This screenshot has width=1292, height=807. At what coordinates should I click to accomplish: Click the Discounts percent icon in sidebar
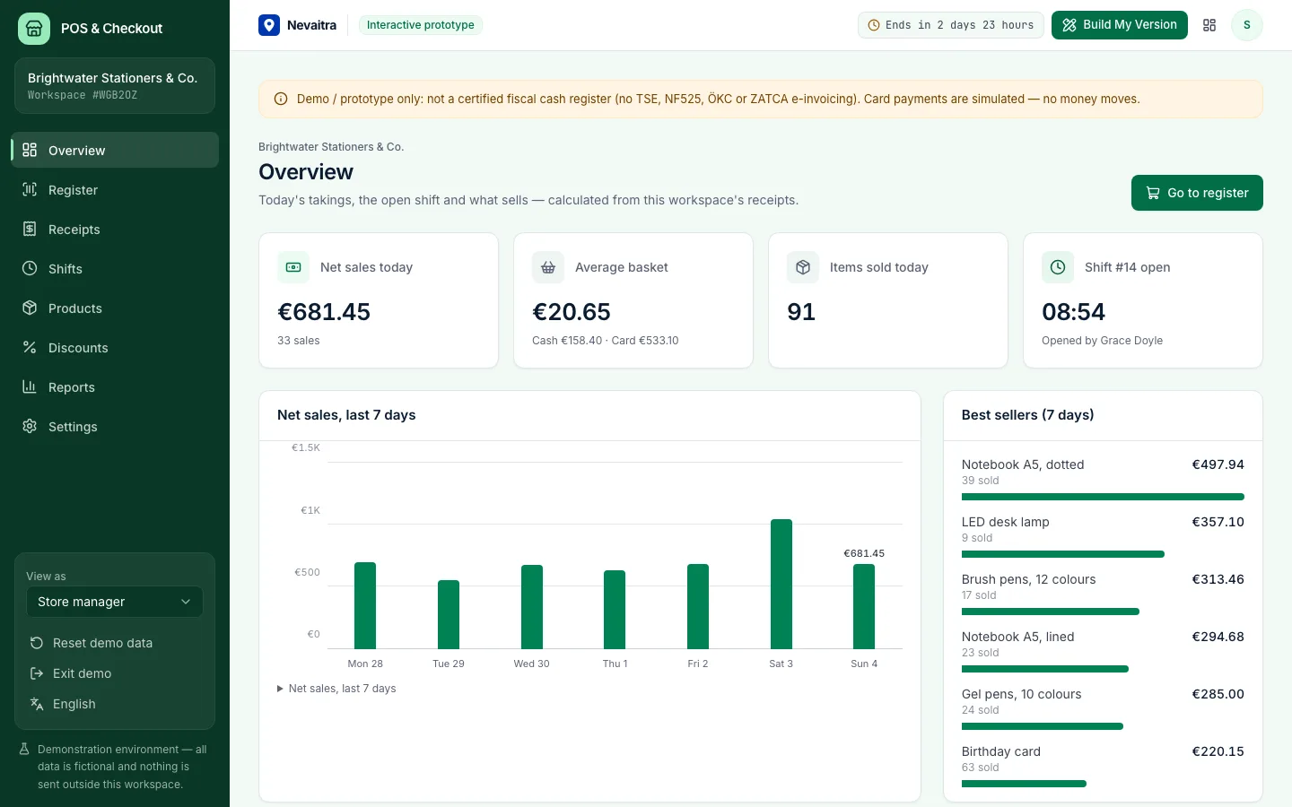coord(30,347)
